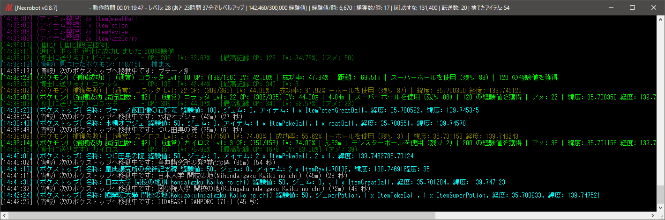
Task: Click the 14:38:43 水槽オブジェ 経験値 pokestop line
Action: pyautogui.click(x=233, y=123)
